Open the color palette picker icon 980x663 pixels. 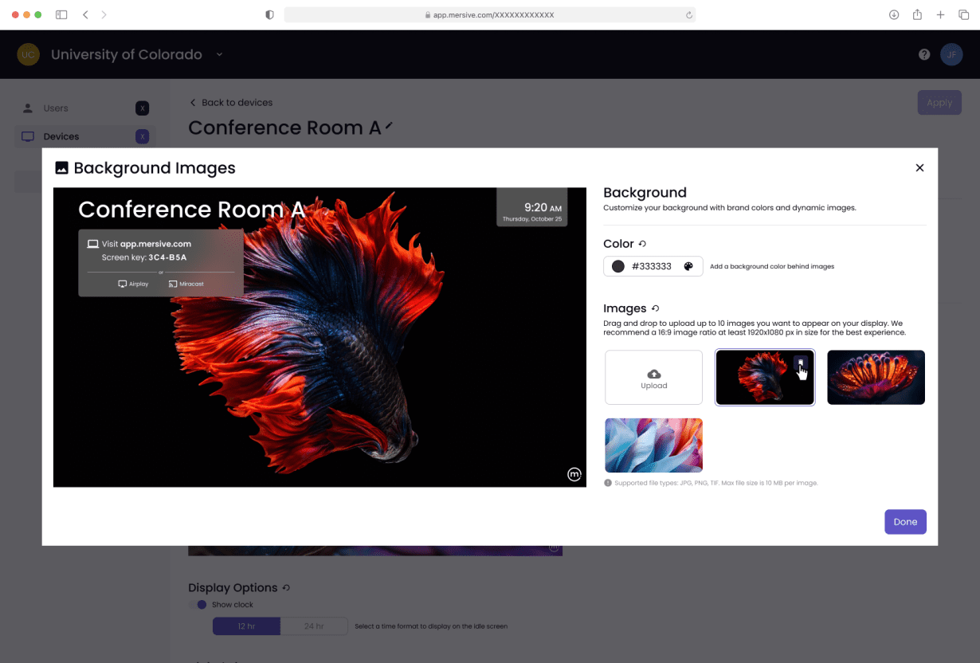(688, 266)
